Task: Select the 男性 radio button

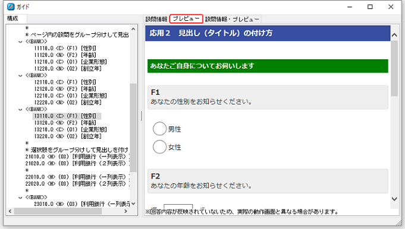Action: coord(159,129)
